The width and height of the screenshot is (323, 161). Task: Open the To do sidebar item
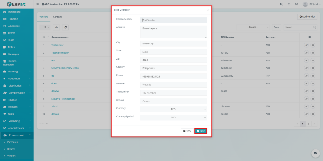(11, 40)
